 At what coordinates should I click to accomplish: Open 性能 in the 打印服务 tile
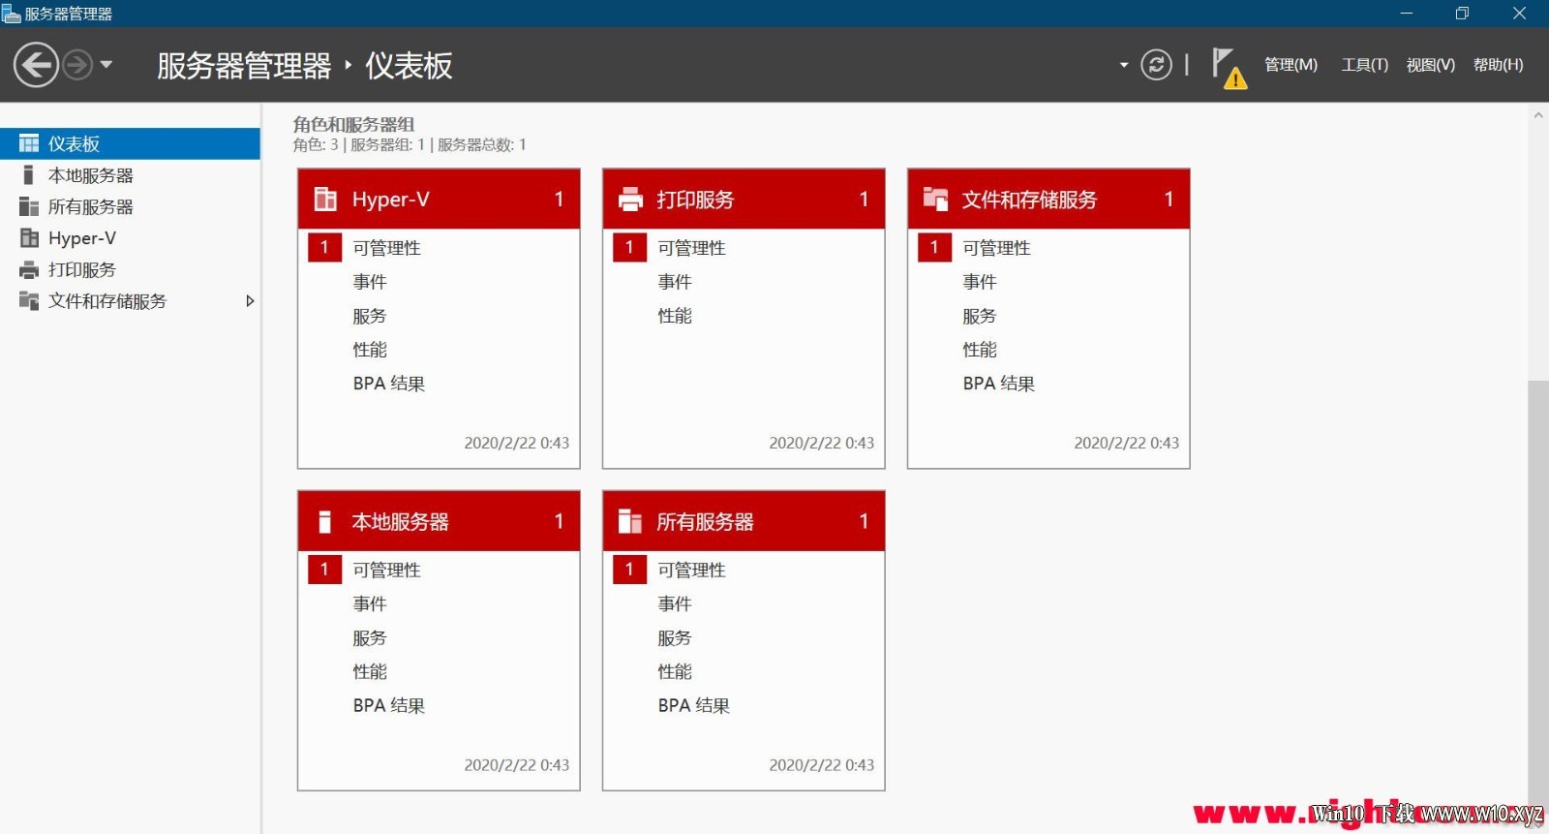click(675, 316)
